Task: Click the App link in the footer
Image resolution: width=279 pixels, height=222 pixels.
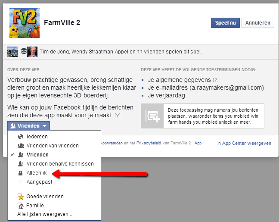Action: [198, 143]
